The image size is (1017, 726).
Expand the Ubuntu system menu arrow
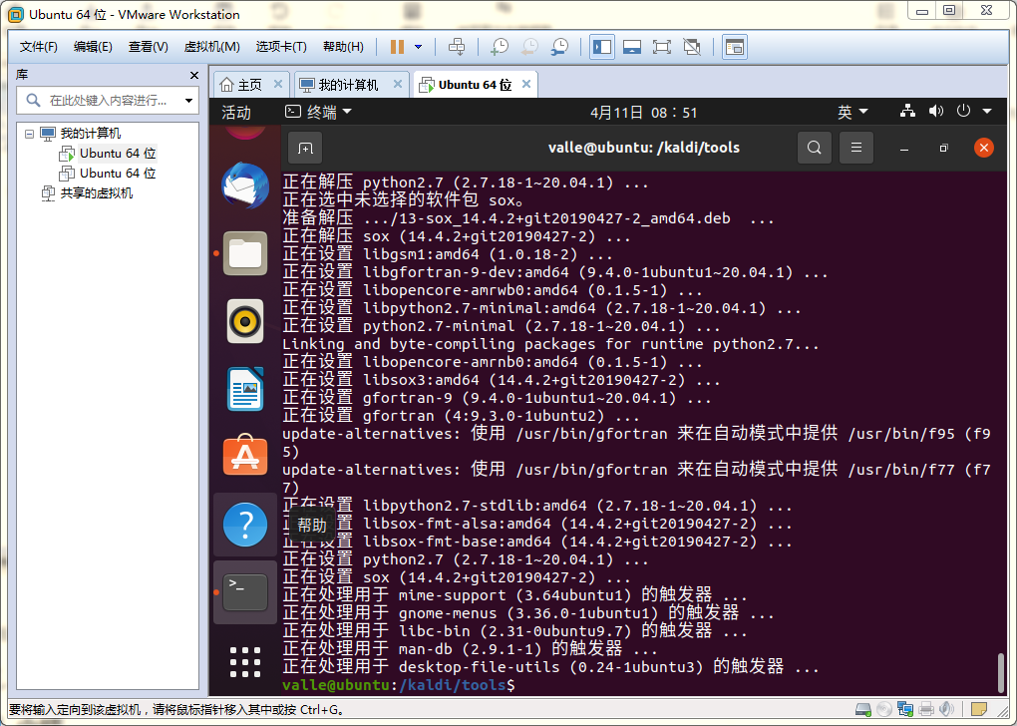pyautogui.click(x=986, y=112)
